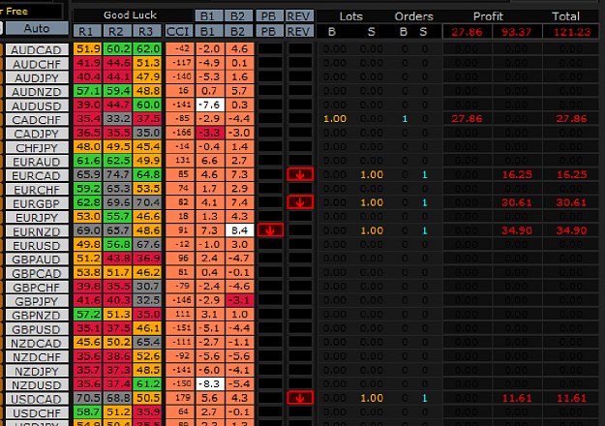Click USDCAD total value 11.61
Screen dimensions: 605x426
click(x=572, y=398)
